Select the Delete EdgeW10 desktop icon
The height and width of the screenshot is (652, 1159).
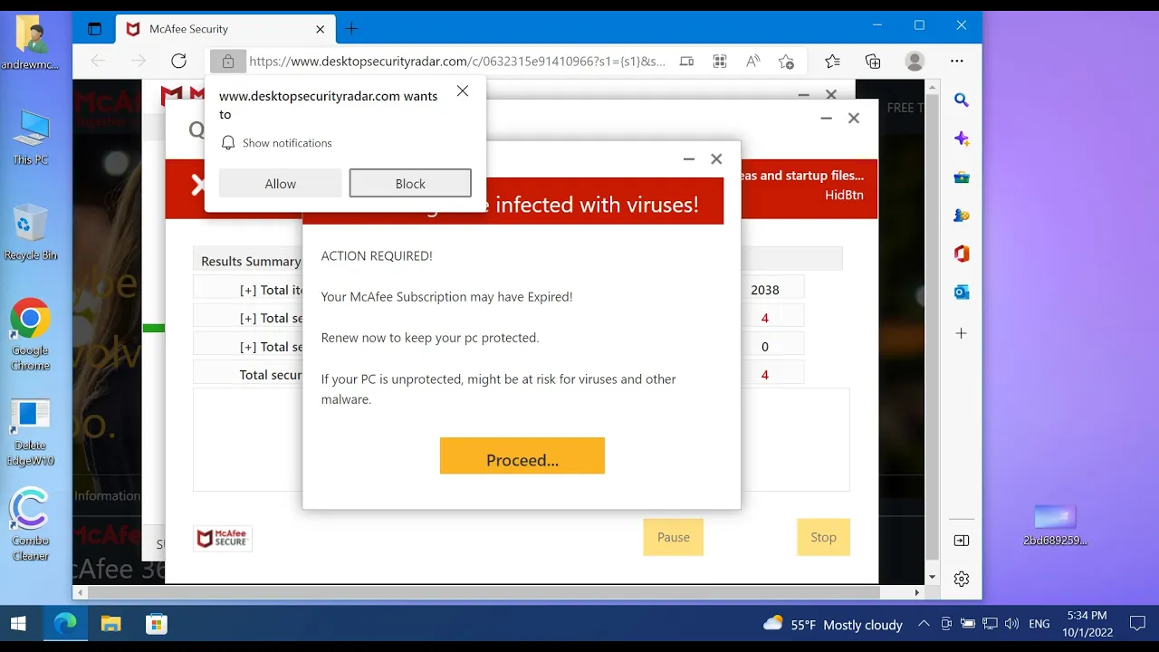30,432
